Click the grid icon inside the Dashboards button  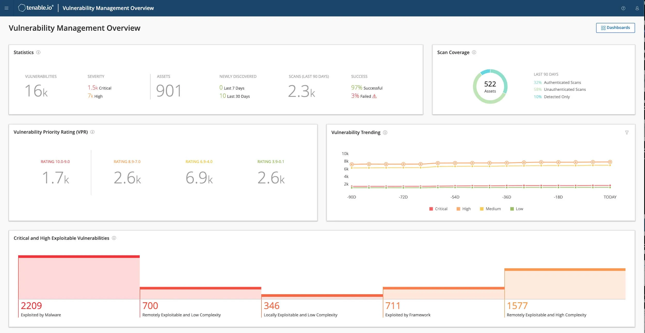tap(603, 28)
